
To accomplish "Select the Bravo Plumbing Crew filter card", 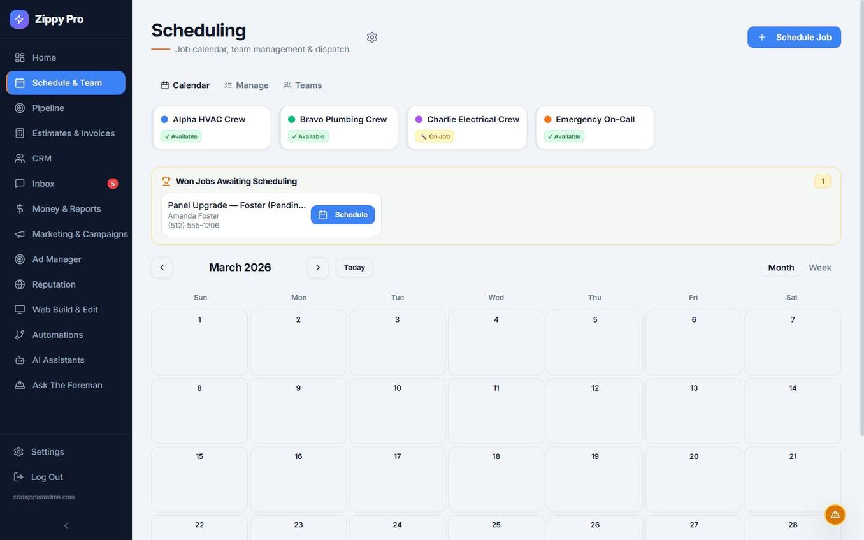I will [338, 128].
